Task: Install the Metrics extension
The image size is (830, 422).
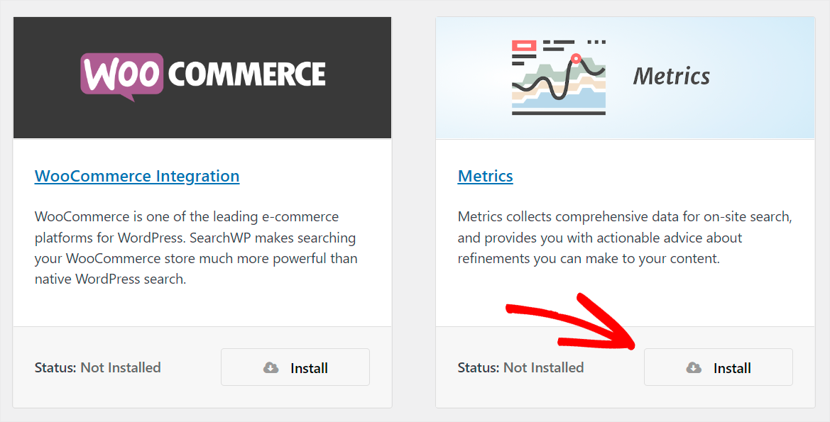Action: (x=718, y=367)
